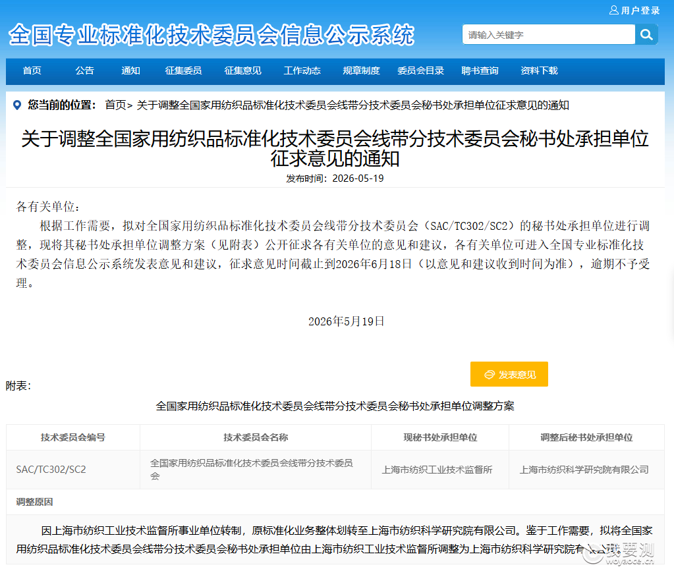Image resolution: width=674 pixels, height=573 pixels.
Task: Open the 规章制度 menu item
Action: (x=362, y=70)
